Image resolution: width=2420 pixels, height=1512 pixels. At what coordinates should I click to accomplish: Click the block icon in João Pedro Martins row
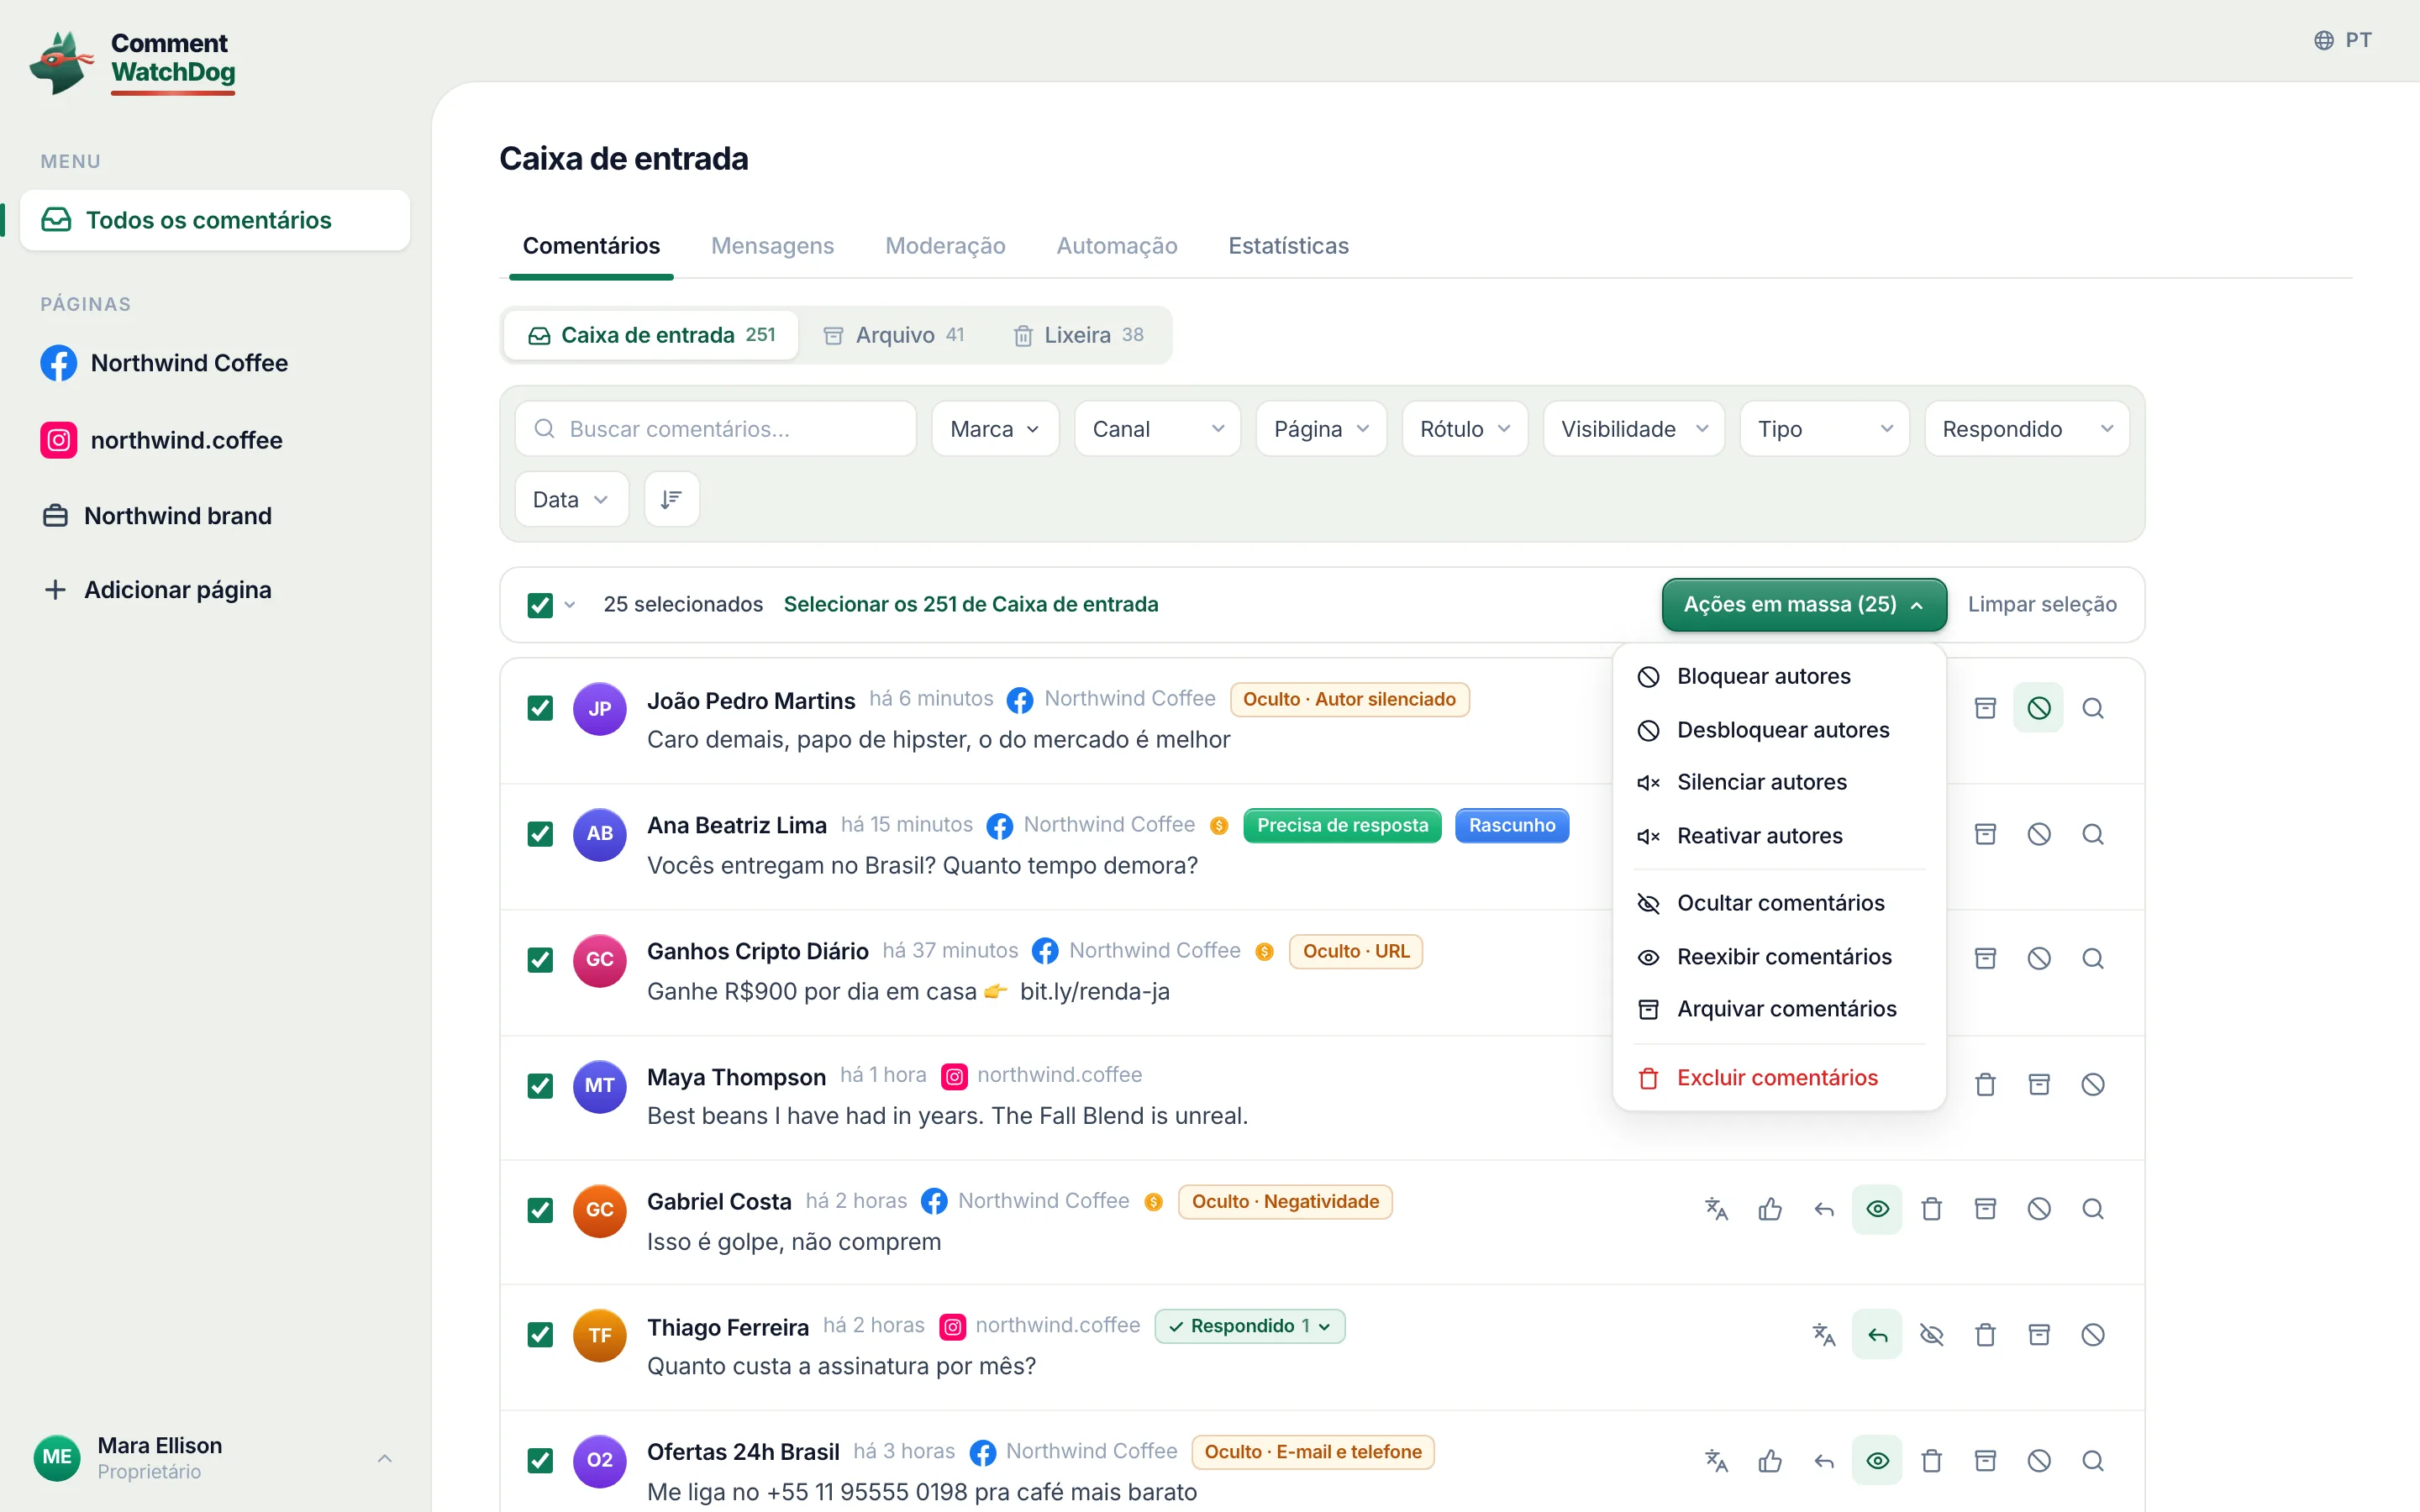coord(2038,708)
